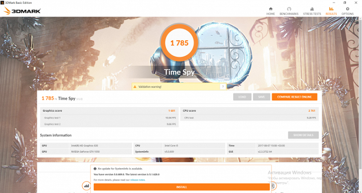
Task: Click the Save result button
Action: pos(262,97)
